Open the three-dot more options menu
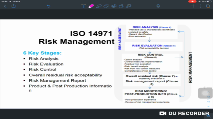 pos(200,6)
